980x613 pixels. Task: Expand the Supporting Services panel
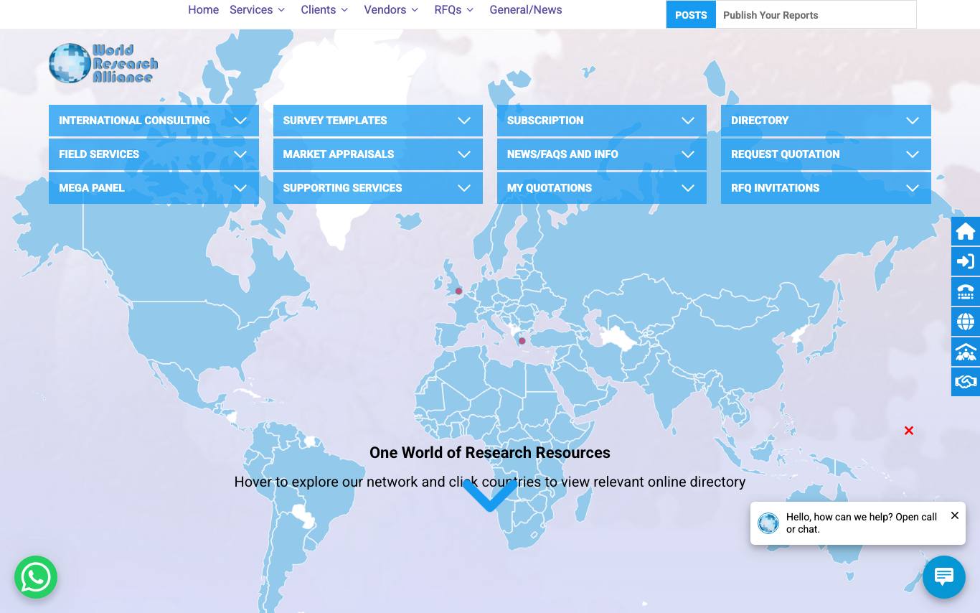point(378,188)
